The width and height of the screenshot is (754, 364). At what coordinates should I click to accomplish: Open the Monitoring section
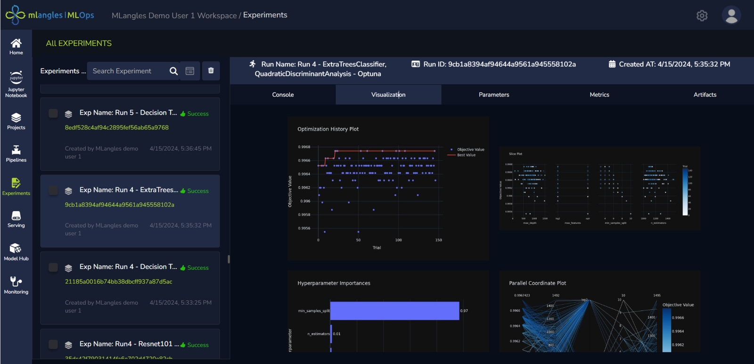point(16,285)
